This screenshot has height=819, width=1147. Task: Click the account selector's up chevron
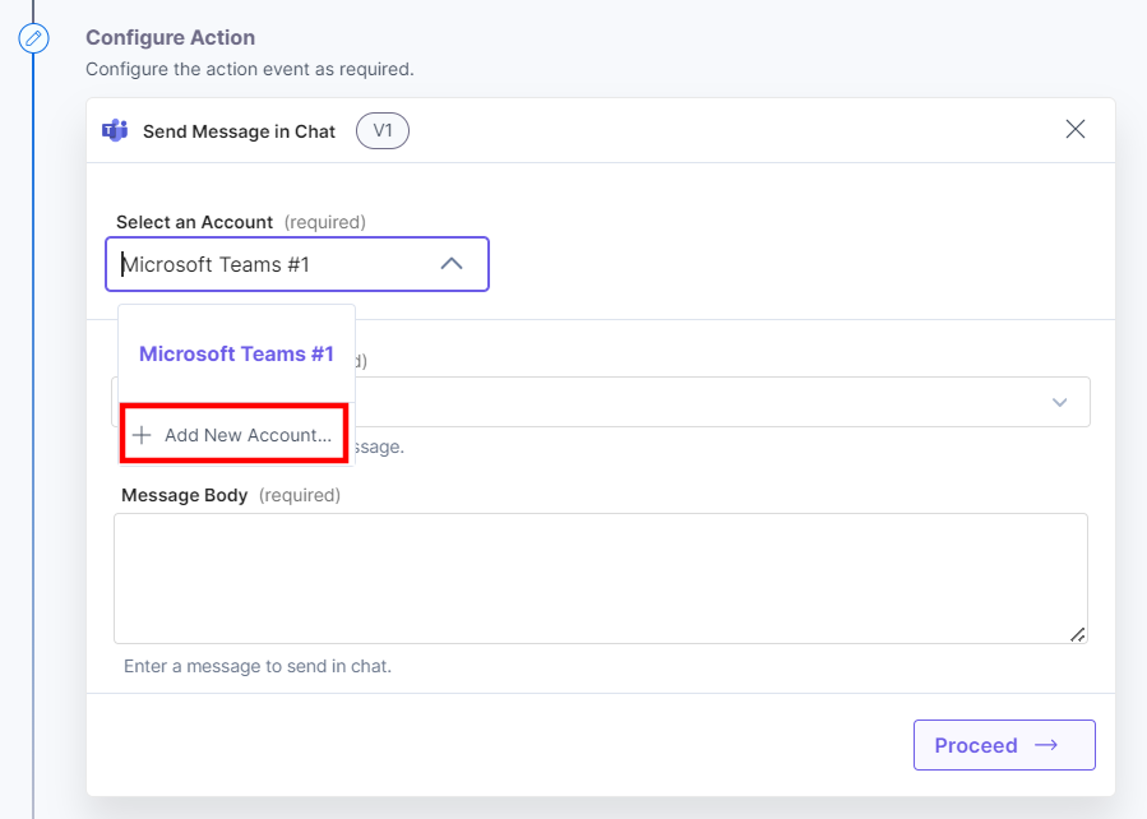[451, 264]
